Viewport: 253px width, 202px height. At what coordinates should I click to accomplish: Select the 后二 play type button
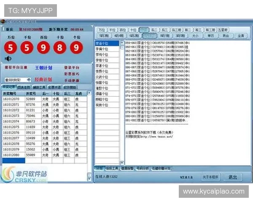click(x=154, y=30)
